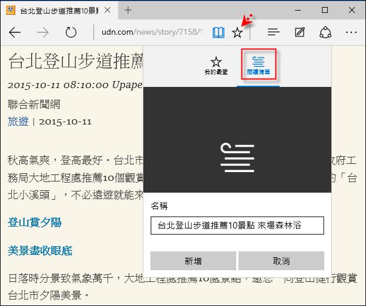Open the 旅遊 category link
This screenshot has width=366, height=306.
18,122
